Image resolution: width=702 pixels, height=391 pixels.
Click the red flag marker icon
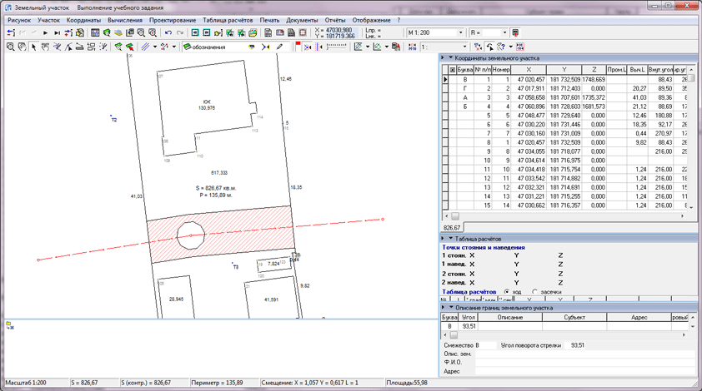click(x=298, y=46)
